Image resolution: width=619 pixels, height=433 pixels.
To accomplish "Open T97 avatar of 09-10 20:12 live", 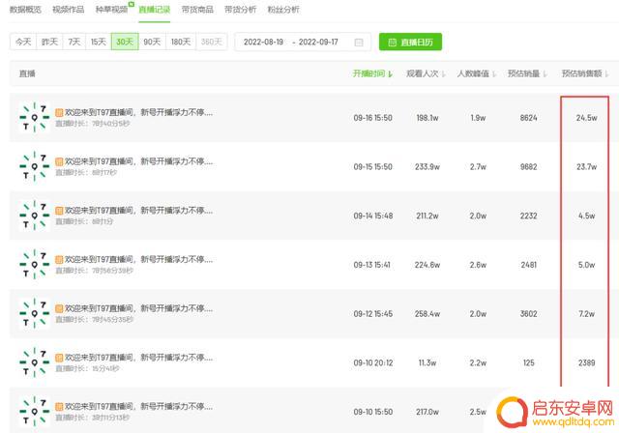I will [35, 362].
